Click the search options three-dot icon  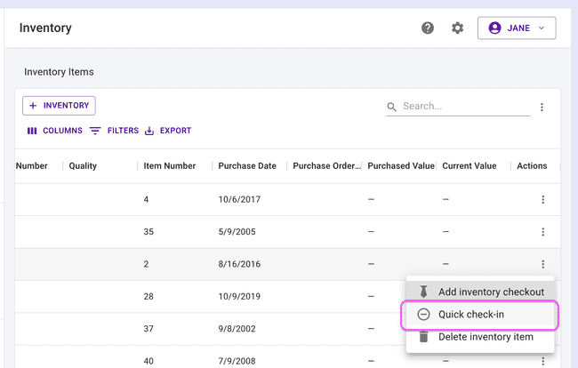[542, 108]
